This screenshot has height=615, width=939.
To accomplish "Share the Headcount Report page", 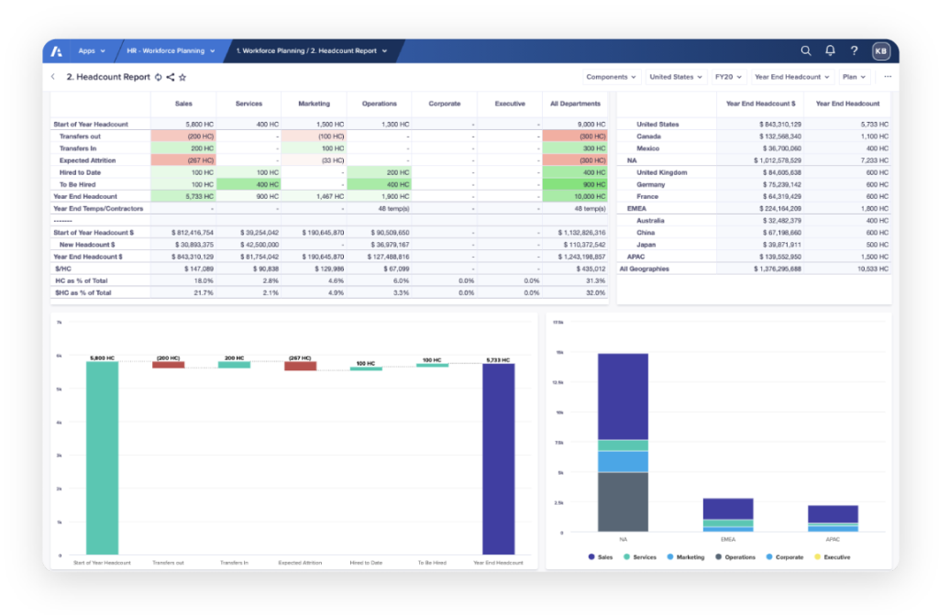I will point(171,78).
